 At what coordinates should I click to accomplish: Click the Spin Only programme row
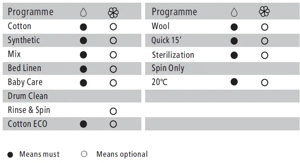click(168, 69)
